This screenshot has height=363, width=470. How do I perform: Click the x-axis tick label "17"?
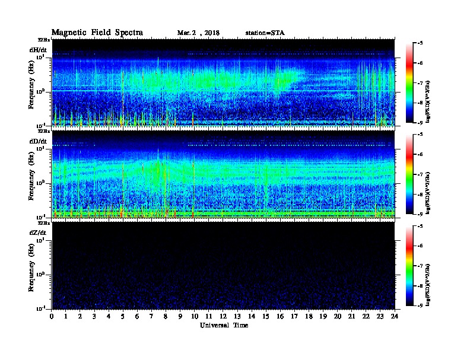tap(294, 316)
